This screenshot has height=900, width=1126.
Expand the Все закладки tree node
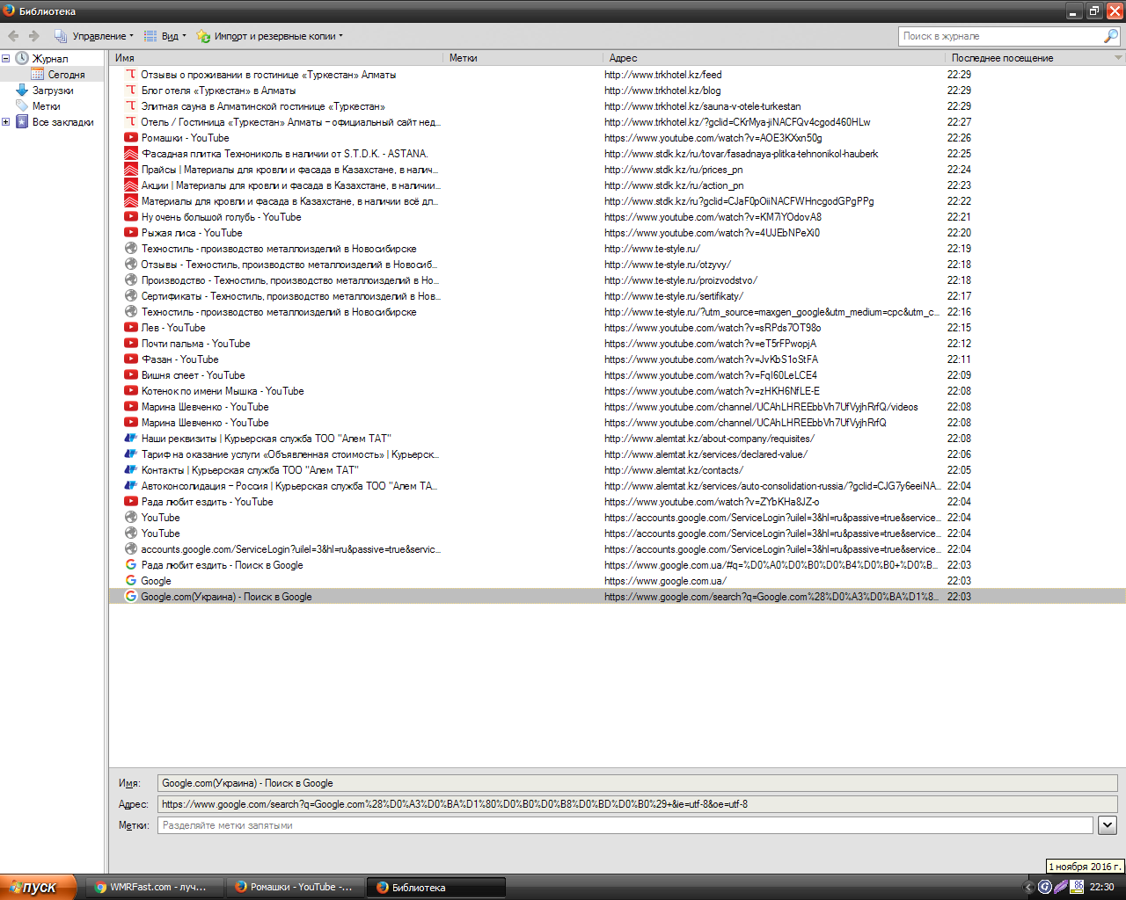5,122
